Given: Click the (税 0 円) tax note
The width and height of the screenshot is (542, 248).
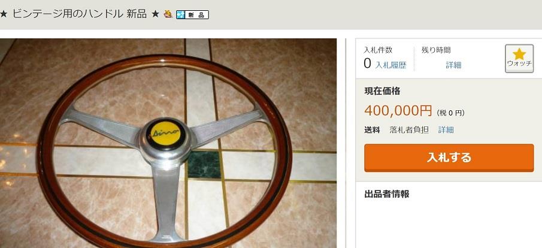Looking at the screenshot, I should (450, 113).
